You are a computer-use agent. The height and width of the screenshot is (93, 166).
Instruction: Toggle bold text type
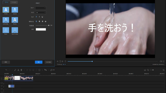[36, 17]
